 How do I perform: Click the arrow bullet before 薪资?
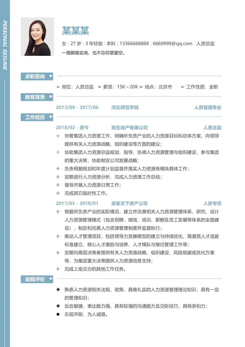point(100,87)
